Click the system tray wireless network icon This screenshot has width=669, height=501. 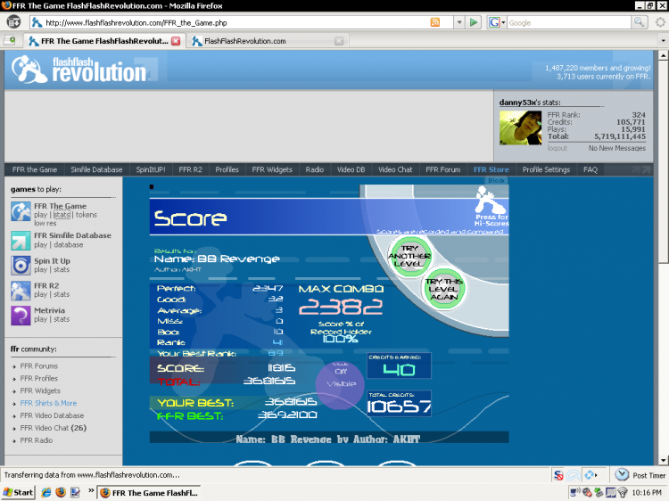(x=623, y=493)
